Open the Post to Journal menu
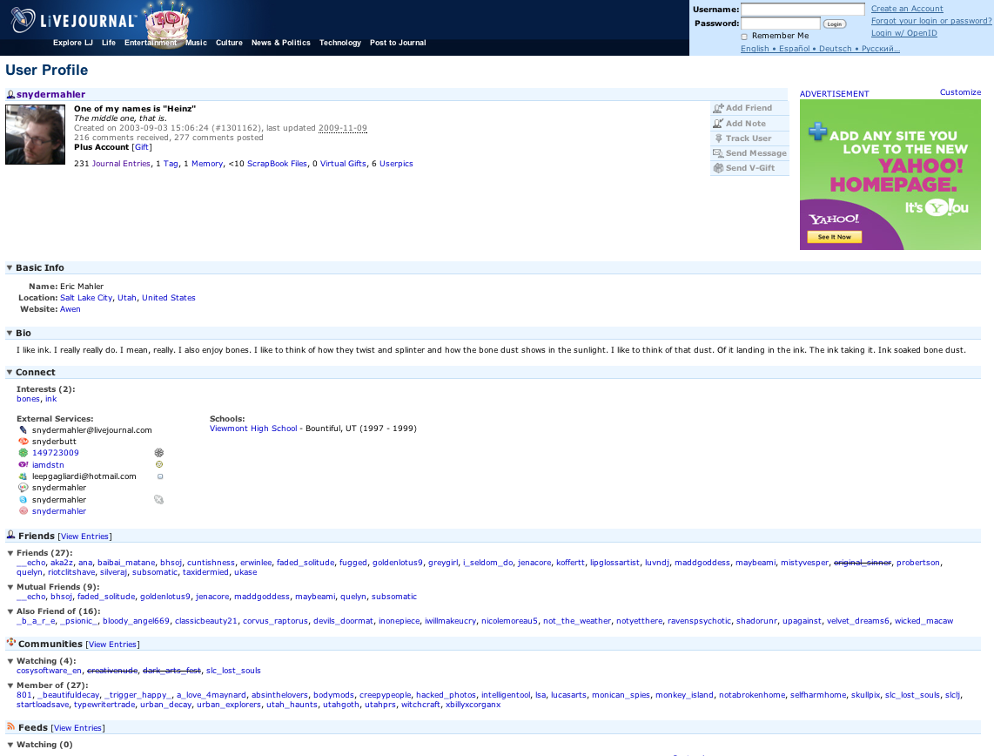 (398, 43)
